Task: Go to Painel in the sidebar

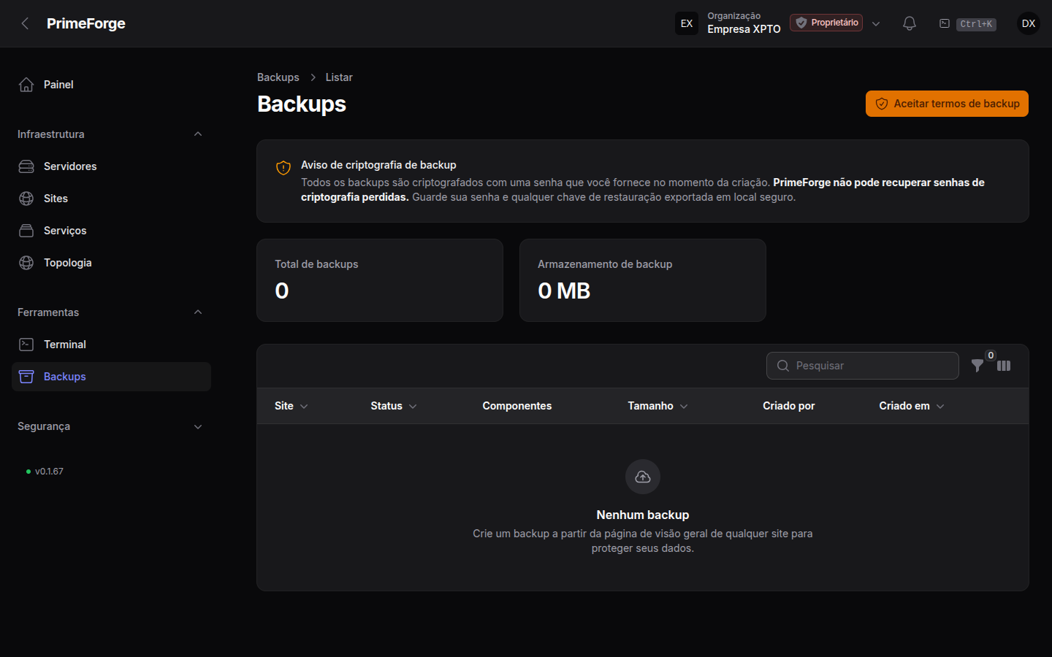Action: [x=111, y=85]
